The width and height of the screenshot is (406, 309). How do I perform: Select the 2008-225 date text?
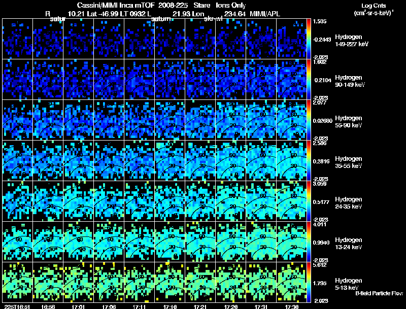pyautogui.click(x=173, y=5)
